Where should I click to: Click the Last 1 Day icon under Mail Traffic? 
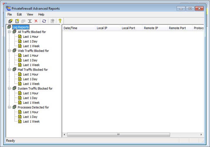20,79
